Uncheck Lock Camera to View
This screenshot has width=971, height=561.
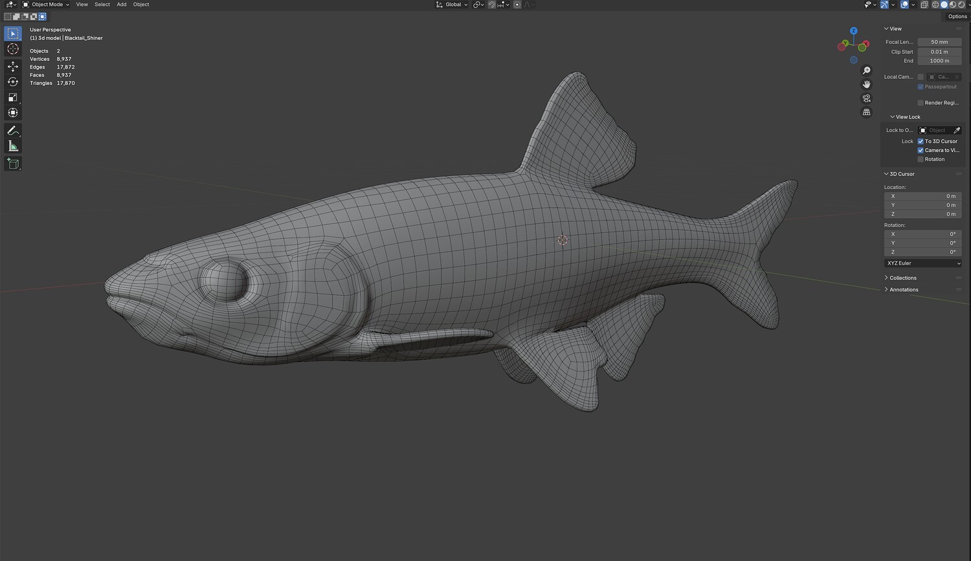921,150
